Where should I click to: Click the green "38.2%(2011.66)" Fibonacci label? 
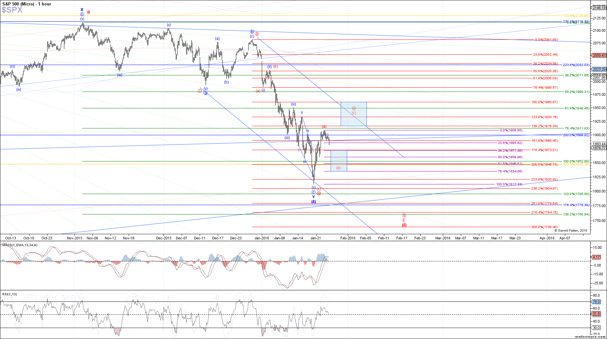coord(577,75)
